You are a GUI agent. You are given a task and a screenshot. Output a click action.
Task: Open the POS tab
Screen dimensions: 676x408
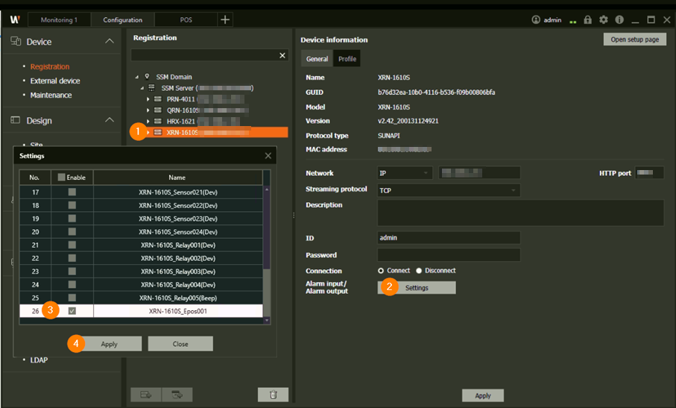pyautogui.click(x=186, y=20)
